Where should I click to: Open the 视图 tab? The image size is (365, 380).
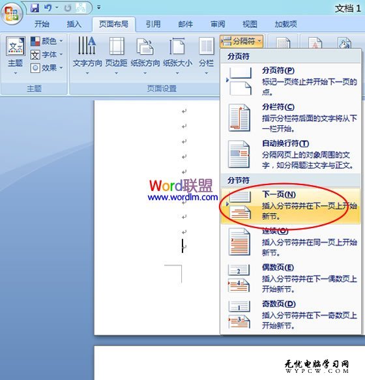click(250, 24)
